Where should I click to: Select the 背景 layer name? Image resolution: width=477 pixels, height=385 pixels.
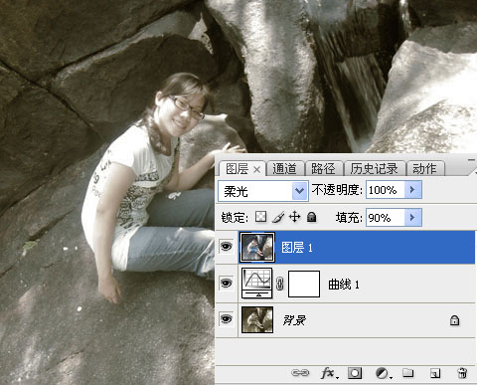294,320
